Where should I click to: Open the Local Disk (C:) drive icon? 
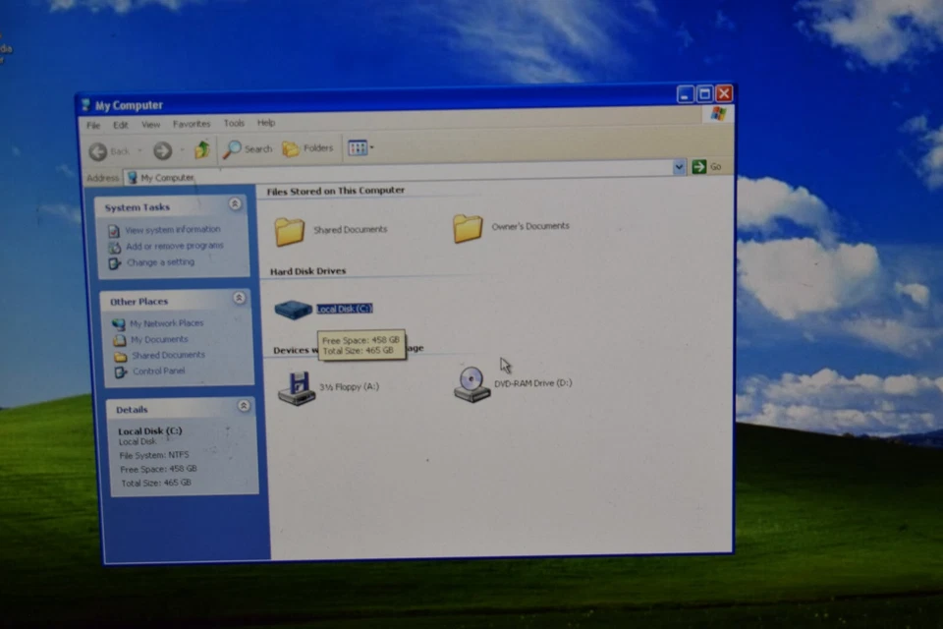(292, 308)
